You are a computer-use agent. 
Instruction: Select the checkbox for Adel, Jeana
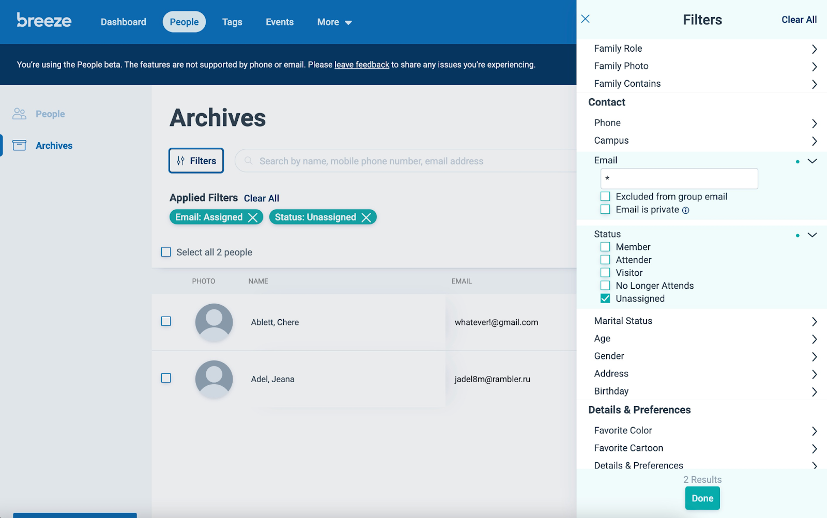pos(166,378)
